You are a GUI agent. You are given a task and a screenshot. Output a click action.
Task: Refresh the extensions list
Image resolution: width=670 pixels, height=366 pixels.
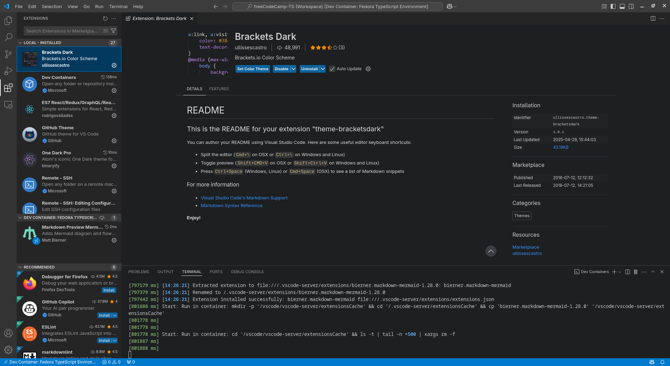105,18
